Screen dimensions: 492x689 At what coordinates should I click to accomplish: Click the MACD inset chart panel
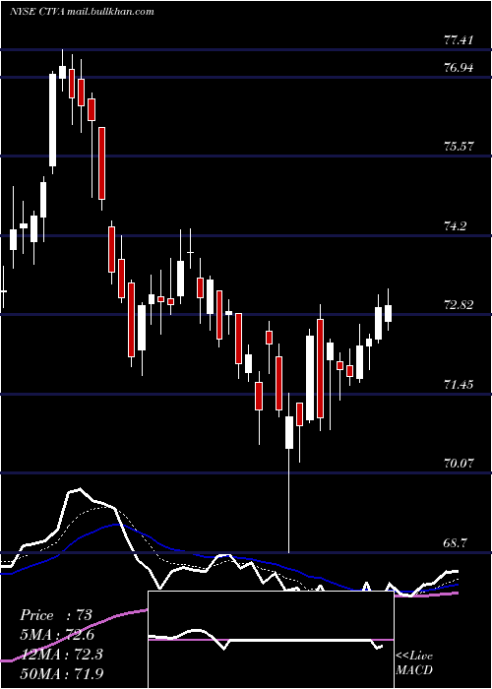[x=271, y=640]
